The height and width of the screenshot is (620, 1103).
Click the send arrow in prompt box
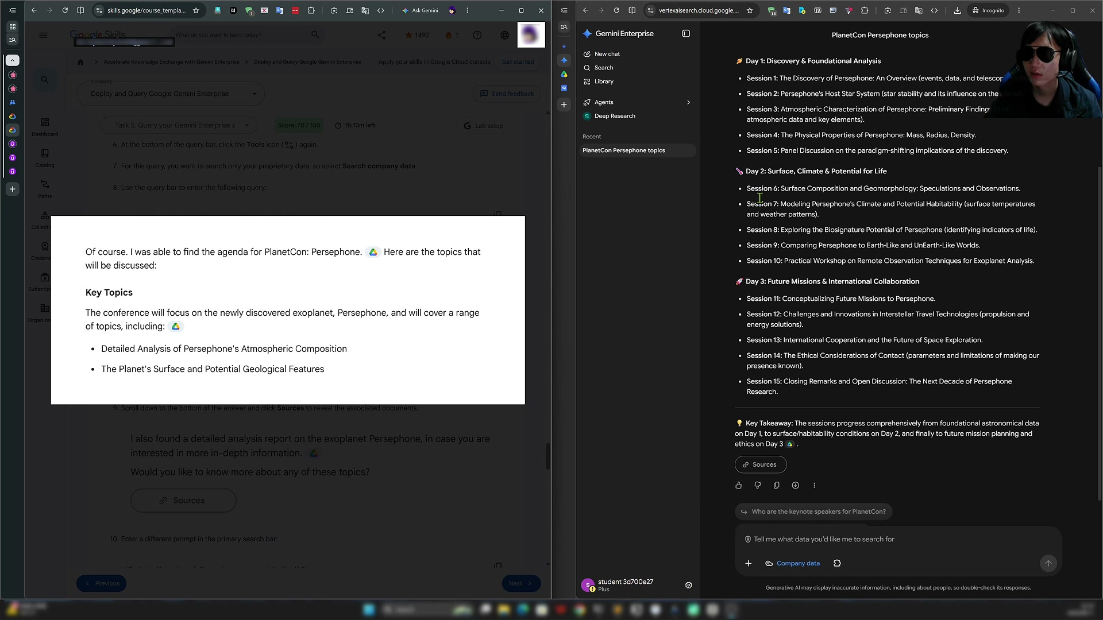click(1048, 564)
